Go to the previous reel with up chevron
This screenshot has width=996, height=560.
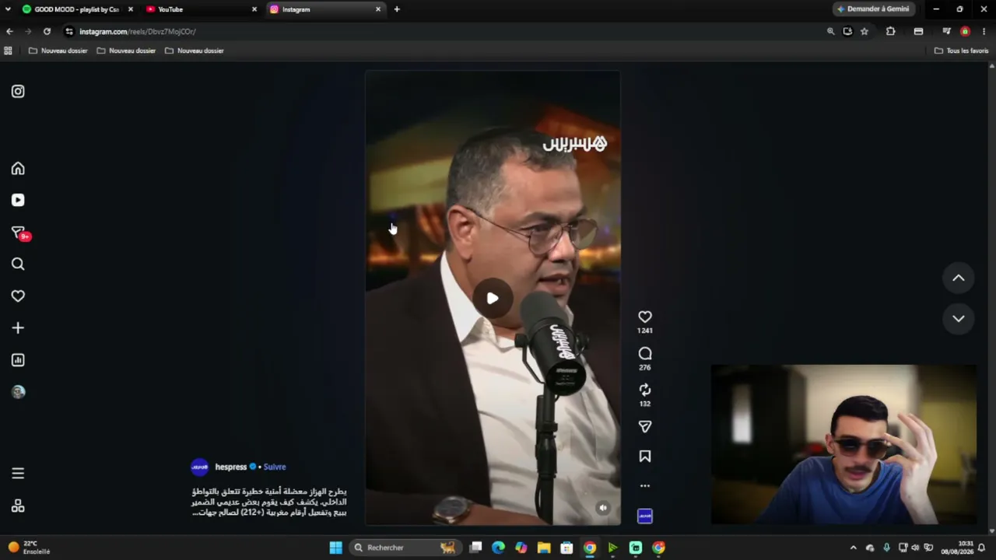click(x=959, y=278)
